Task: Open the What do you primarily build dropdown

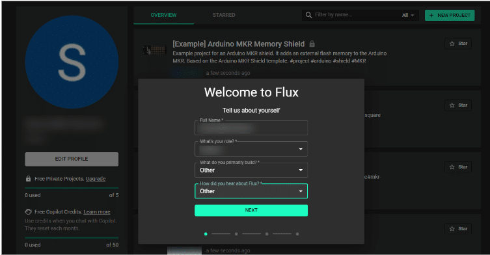Action: point(251,170)
